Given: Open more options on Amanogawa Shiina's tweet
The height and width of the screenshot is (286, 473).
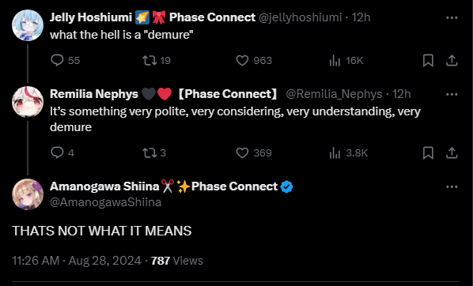Looking at the screenshot, I should [x=452, y=187].
